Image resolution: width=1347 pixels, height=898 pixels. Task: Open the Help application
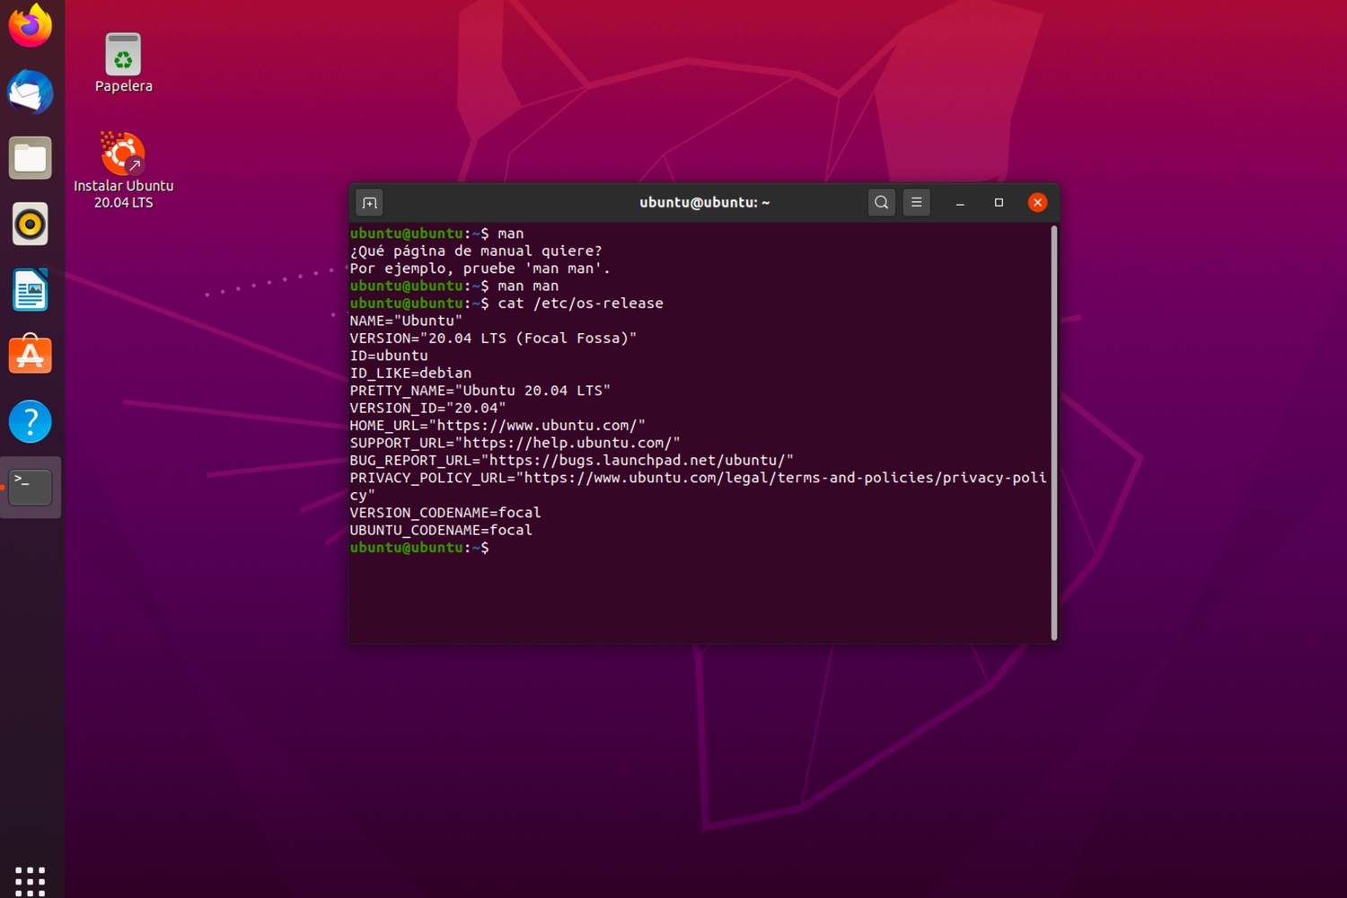coord(30,421)
